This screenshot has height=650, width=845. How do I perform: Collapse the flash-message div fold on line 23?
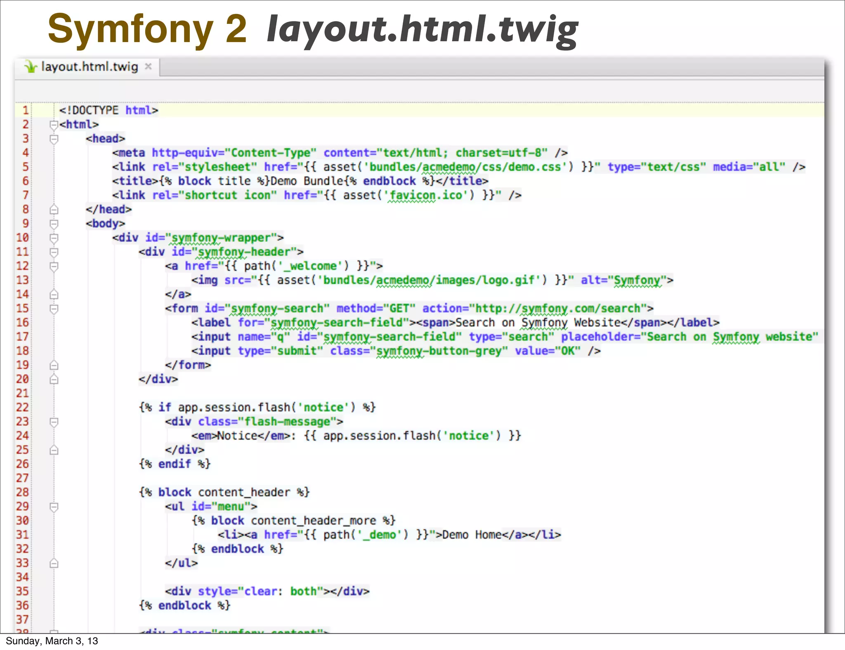(x=54, y=422)
